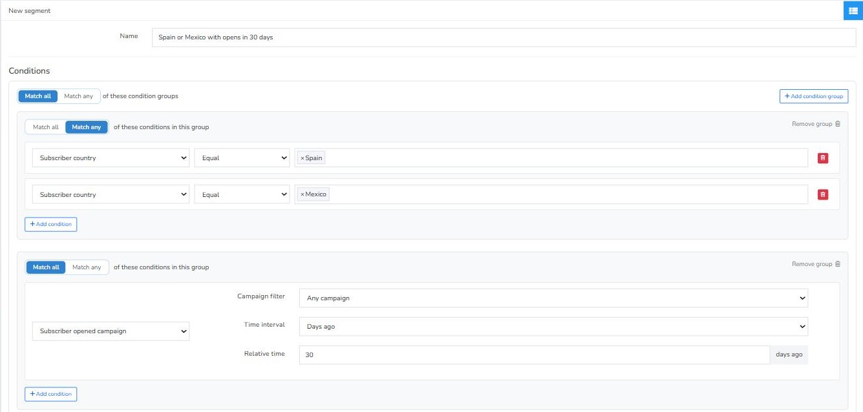Click the country value field containing Mexico
Viewport: 863px width, 412px height.
click(x=551, y=194)
